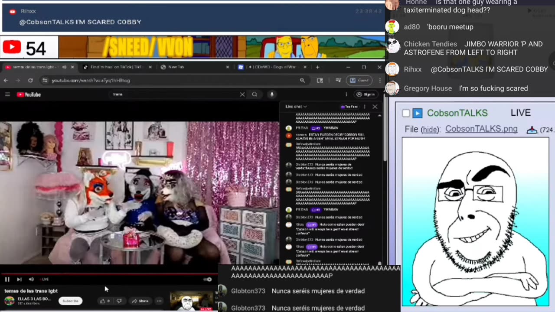Image resolution: width=555 pixels, height=312 pixels.
Task: Open the media control toolbar icon
Action: tap(338, 81)
